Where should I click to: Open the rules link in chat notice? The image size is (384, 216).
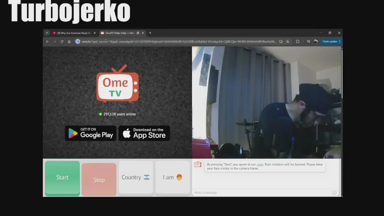pyautogui.click(x=260, y=164)
